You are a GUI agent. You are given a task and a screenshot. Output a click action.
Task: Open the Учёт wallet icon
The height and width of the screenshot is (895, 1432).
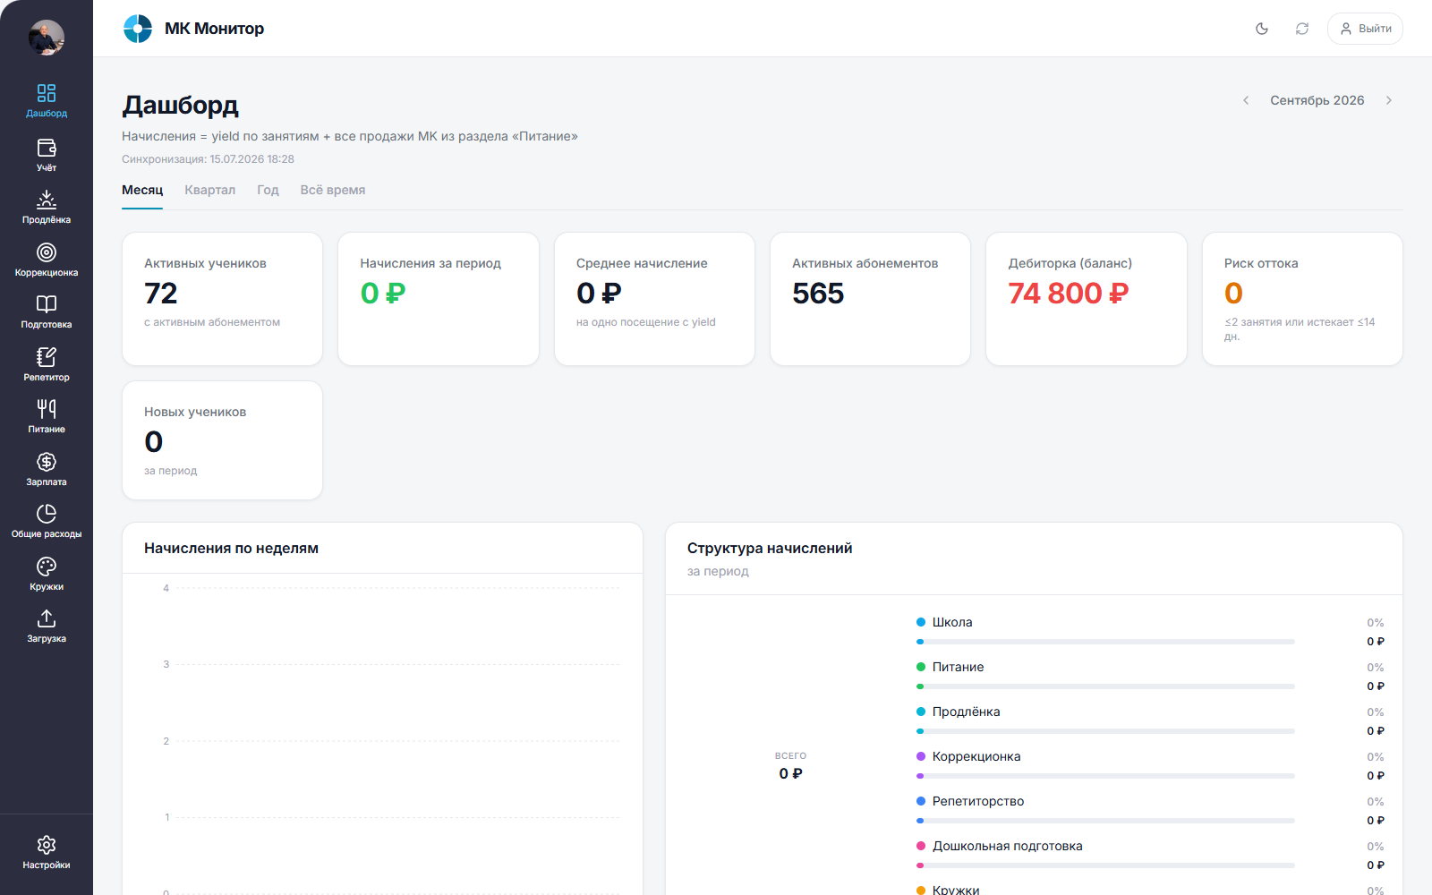click(47, 147)
